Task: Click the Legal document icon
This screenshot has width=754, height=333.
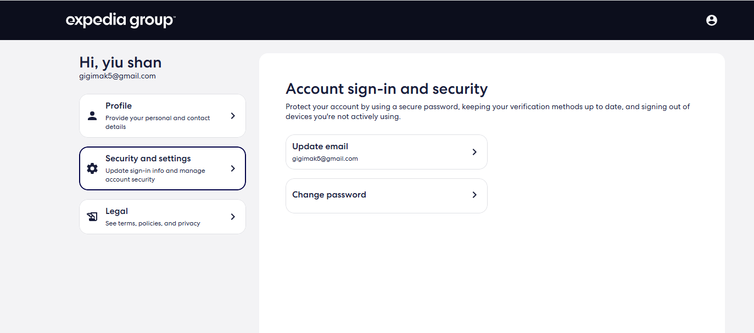Action: pyautogui.click(x=92, y=217)
